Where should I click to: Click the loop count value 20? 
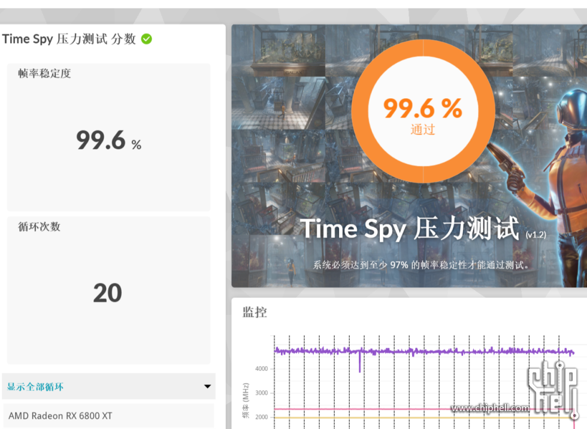point(107,293)
